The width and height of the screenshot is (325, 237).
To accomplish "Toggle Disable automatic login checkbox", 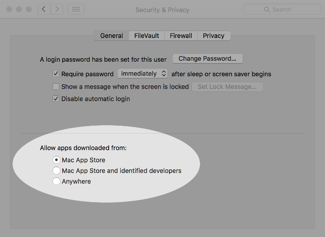I will [x=56, y=98].
